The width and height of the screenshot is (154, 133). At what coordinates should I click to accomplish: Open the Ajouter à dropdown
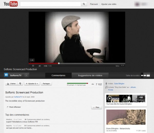pos(32,84)
